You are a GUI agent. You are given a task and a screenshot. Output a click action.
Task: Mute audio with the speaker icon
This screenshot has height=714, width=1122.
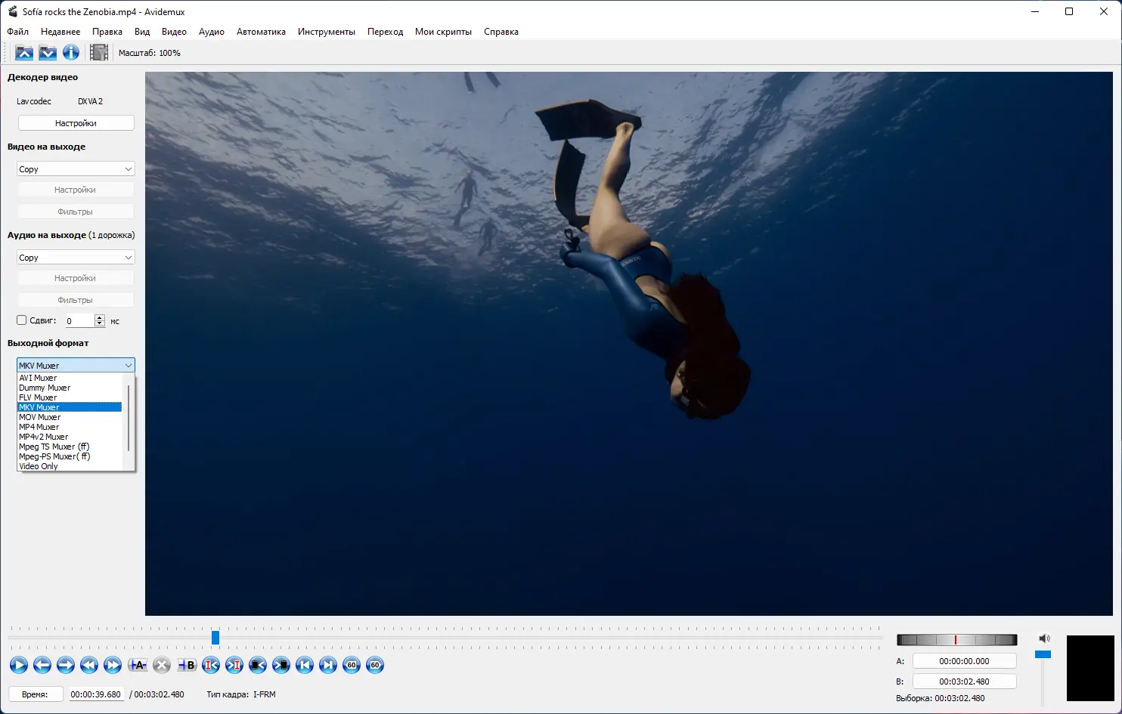[x=1044, y=638]
